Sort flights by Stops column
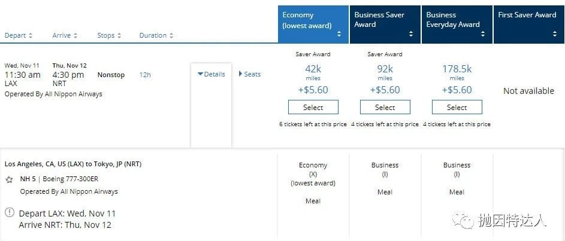 tap(109, 36)
